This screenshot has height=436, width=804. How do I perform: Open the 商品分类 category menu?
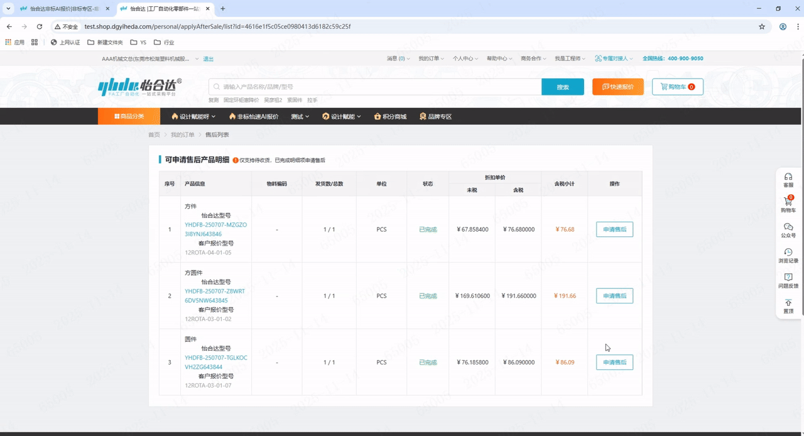click(129, 117)
